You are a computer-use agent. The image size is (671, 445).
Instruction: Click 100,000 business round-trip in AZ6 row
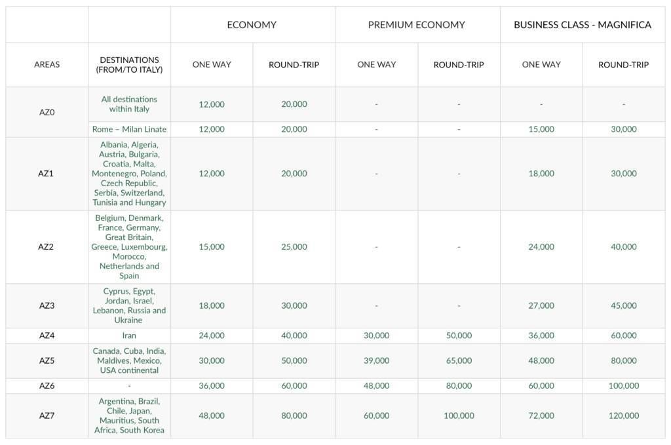pos(624,385)
